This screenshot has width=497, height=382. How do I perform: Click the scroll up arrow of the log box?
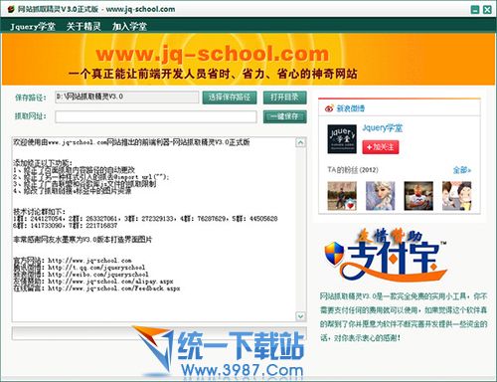tap(300, 143)
